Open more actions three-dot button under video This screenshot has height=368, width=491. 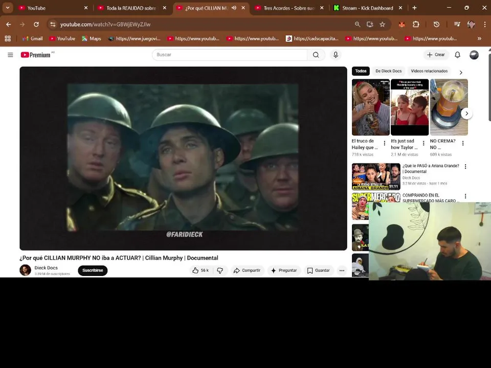(x=342, y=270)
